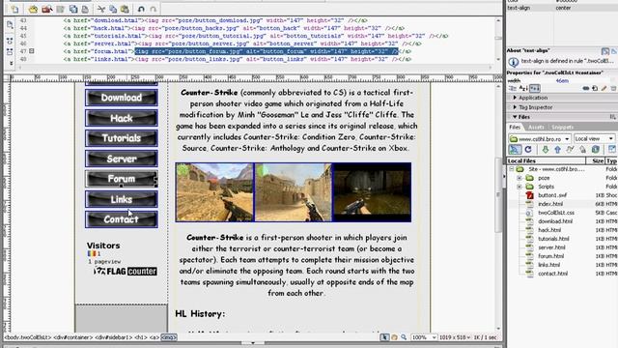Select index.html in the file list
Image resolution: width=618 pixels, height=348 pixels.
click(550, 204)
